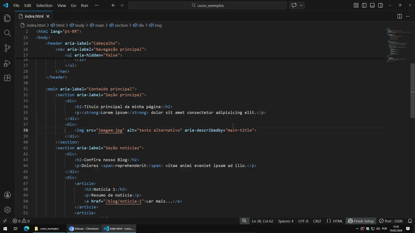Click line number 38 in gutter
Screen dimensions: 415x233
(25, 130)
